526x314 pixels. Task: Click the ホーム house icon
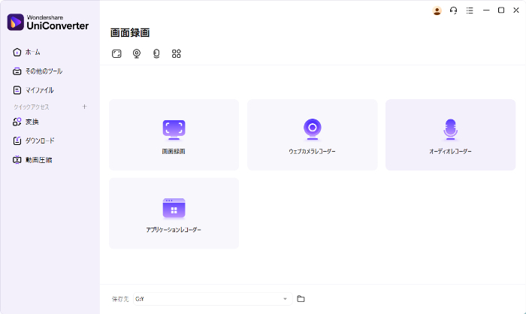(x=17, y=53)
